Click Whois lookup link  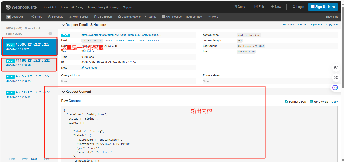[109, 41]
